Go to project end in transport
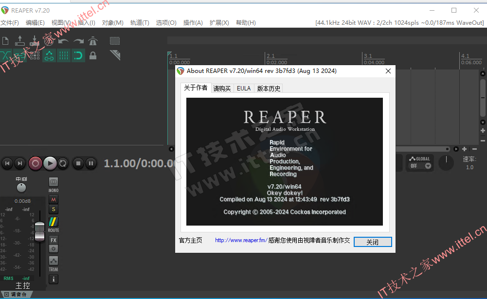The image size is (487, 299). (20, 163)
